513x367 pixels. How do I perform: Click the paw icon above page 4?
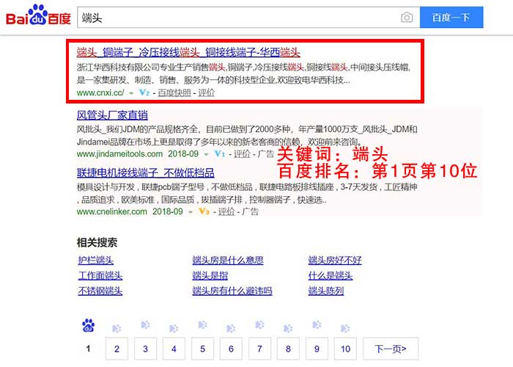(174, 328)
